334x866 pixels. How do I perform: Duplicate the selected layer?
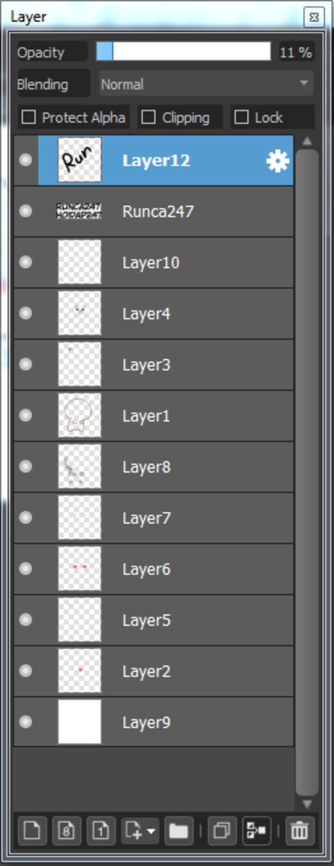point(222,831)
